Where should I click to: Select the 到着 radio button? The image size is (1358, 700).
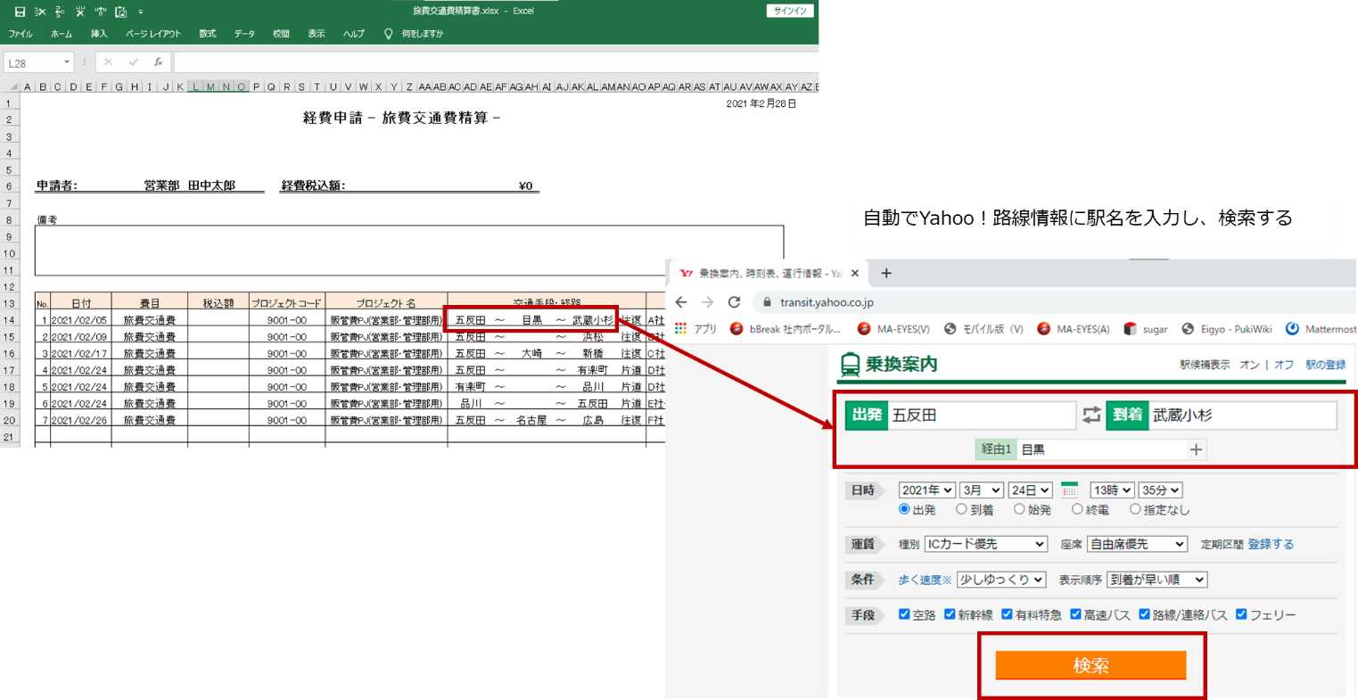960,508
